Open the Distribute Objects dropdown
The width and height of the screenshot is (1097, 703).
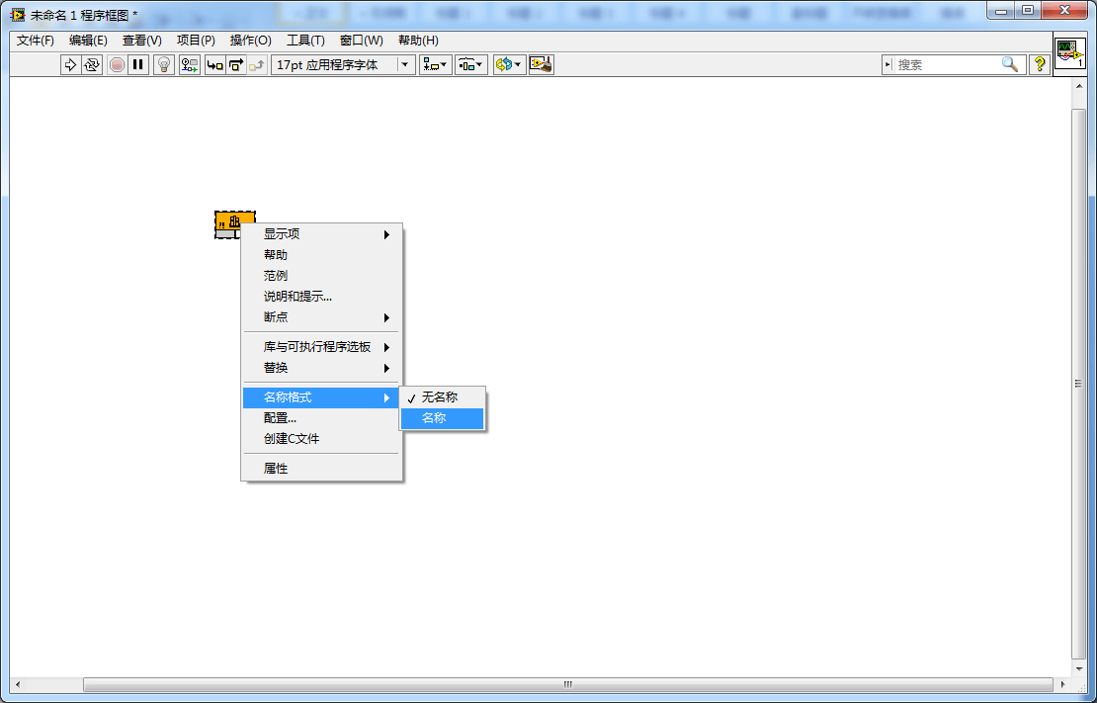coord(471,65)
